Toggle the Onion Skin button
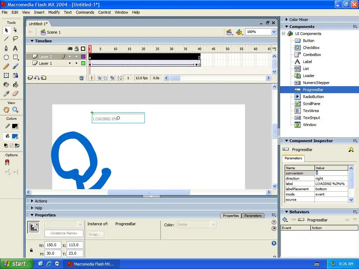The height and width of the screenshot is (269, 359). point(99,78)
